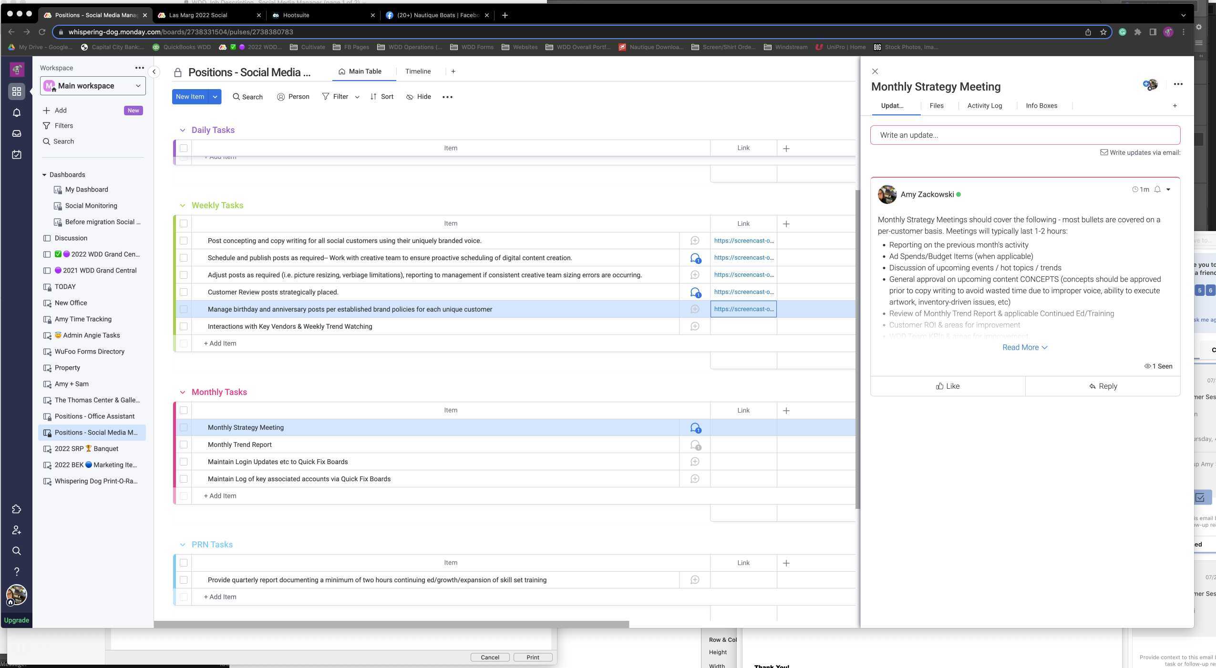Click bell icon on Amy Zackowski's update

point(1157,190)
